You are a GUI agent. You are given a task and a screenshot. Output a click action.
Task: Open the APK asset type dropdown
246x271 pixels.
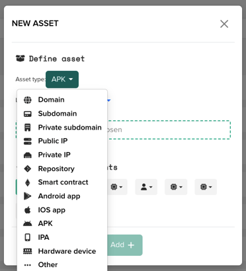[x=62, y=79]
